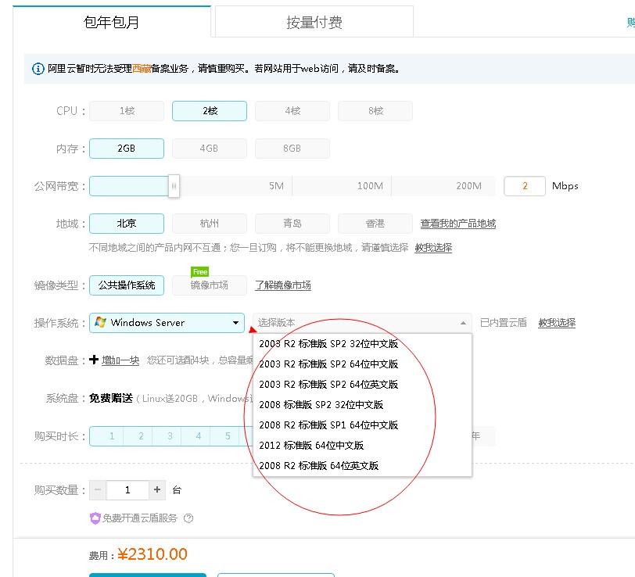Open the Windows Server OS dropdown
The width and height of the screenshot is (635, 577).
(x=167, y=323)
